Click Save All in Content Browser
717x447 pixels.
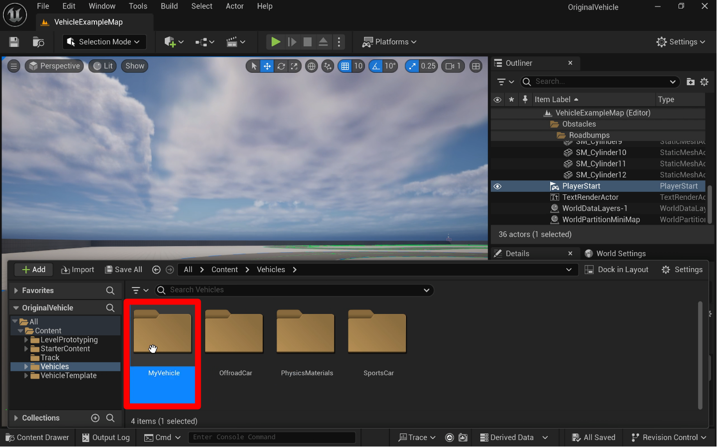[x=123, y=270]
